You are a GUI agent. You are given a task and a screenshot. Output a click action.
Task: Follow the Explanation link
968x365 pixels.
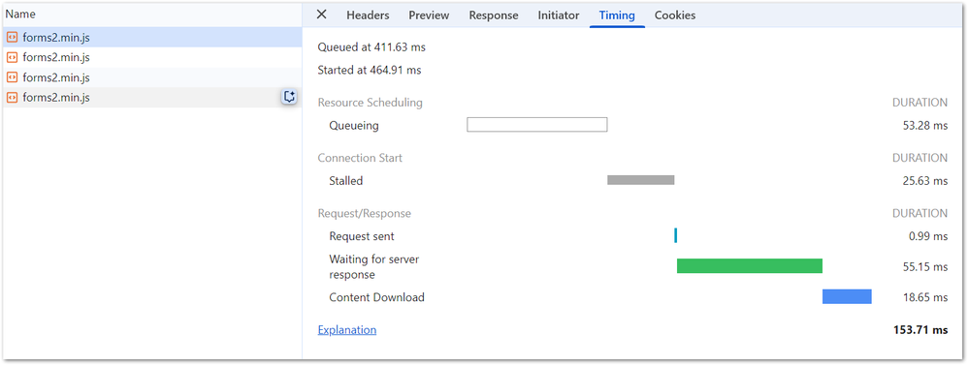click(x=347, y=330)
